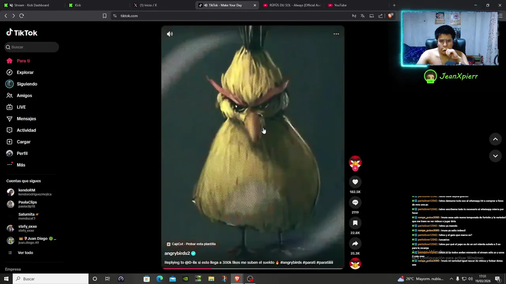
Task: Switch to the Kick tab
Action: point(97,5)
